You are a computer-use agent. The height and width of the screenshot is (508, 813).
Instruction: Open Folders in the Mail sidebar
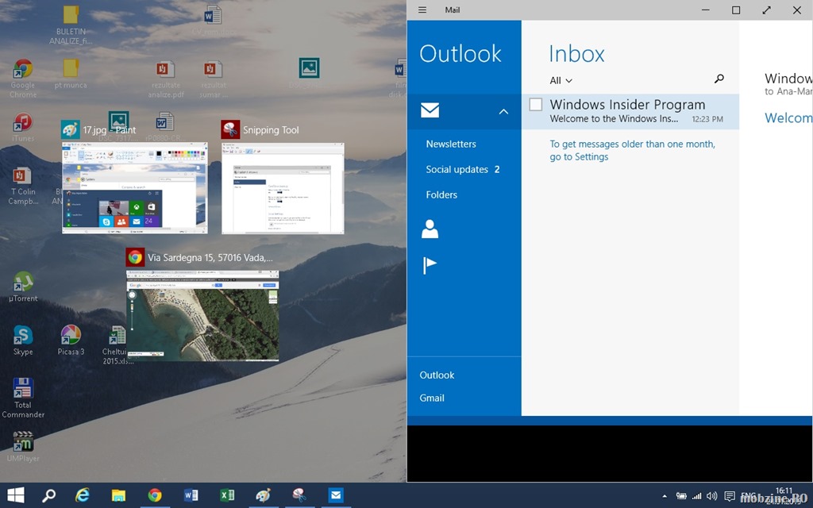coord(441,195)
